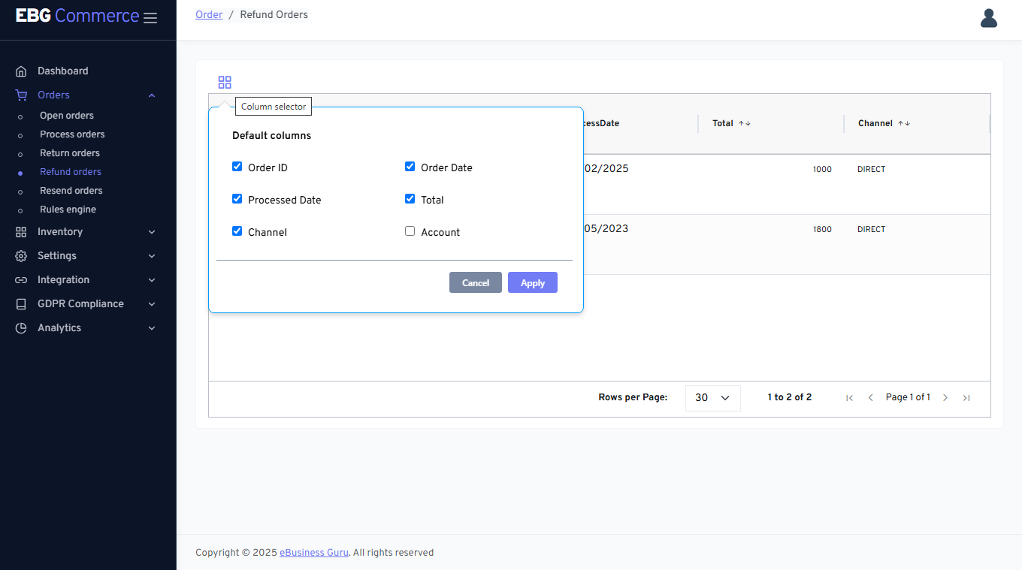1022x570 pixels.
Task: Click the hamburger menu icon
Action: (150, 18)
